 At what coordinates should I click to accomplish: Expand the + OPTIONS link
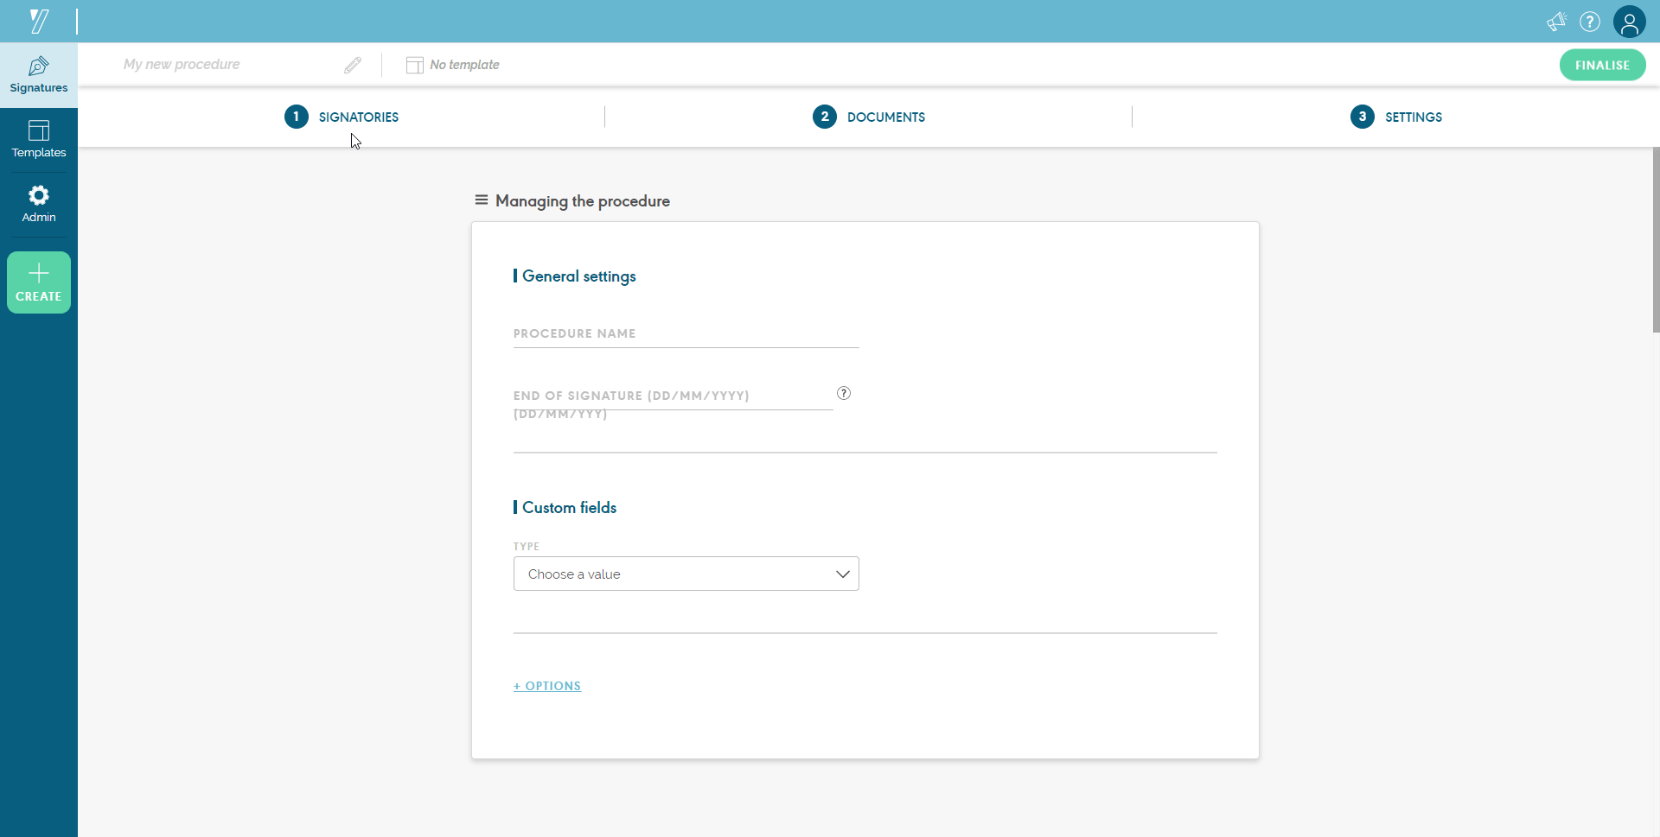(547, 686)
